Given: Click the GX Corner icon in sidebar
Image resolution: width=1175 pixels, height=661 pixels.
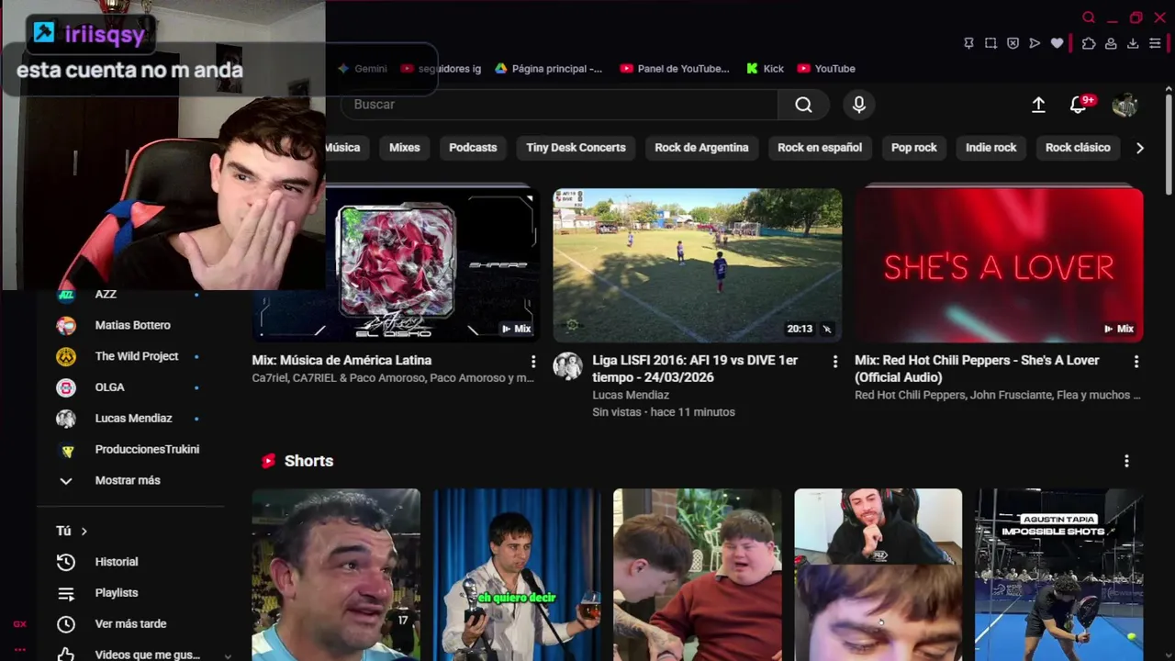Looking at the screenshot, I should (19, 624).
